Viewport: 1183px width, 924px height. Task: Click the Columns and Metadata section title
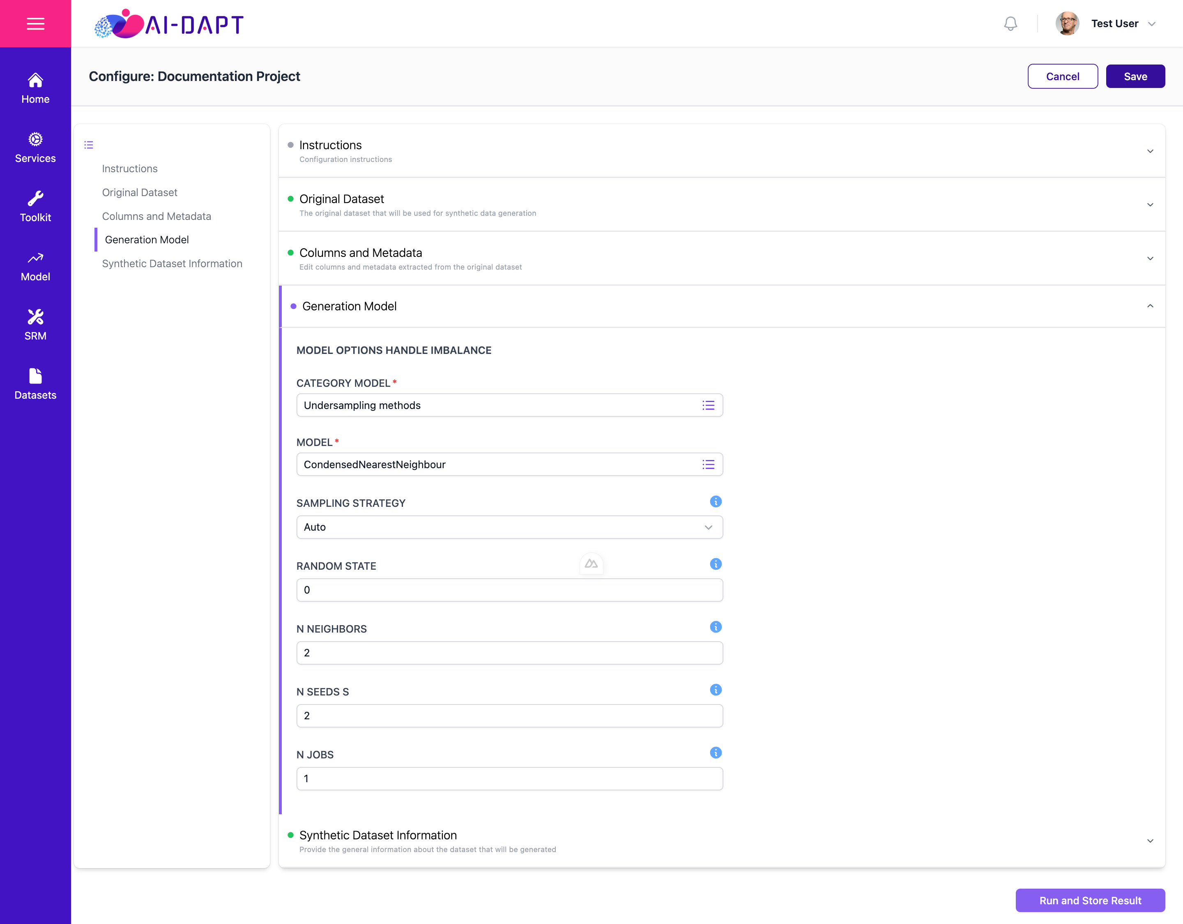point(361,252)
